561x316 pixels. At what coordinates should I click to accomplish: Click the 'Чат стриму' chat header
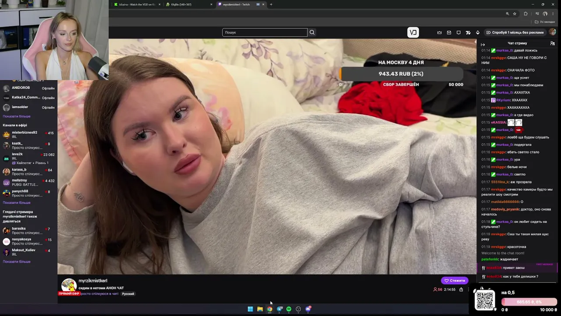tap(517, 43)
